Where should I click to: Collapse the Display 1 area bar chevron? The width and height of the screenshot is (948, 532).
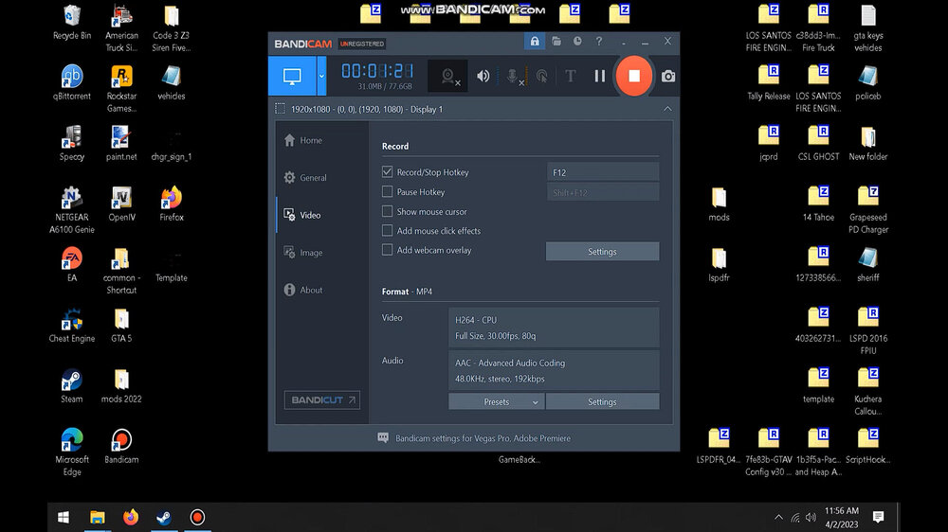[667, 109]
